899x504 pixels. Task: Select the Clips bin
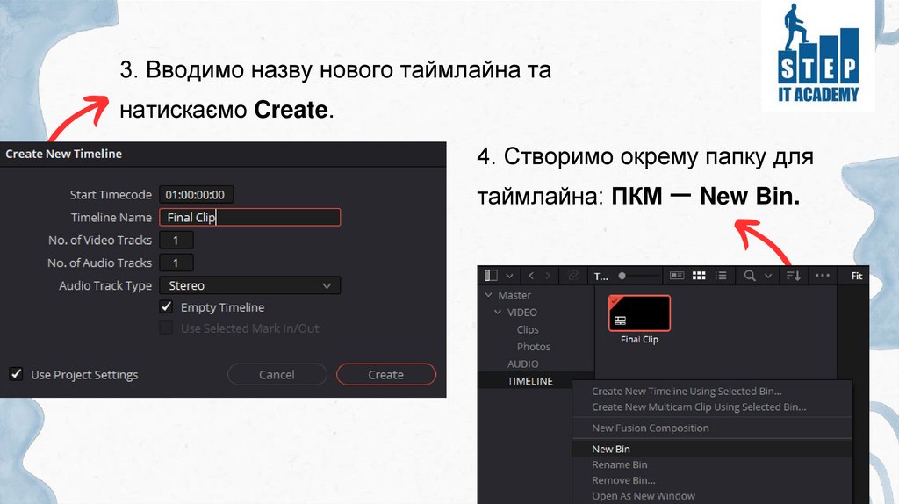coord(528,329)
